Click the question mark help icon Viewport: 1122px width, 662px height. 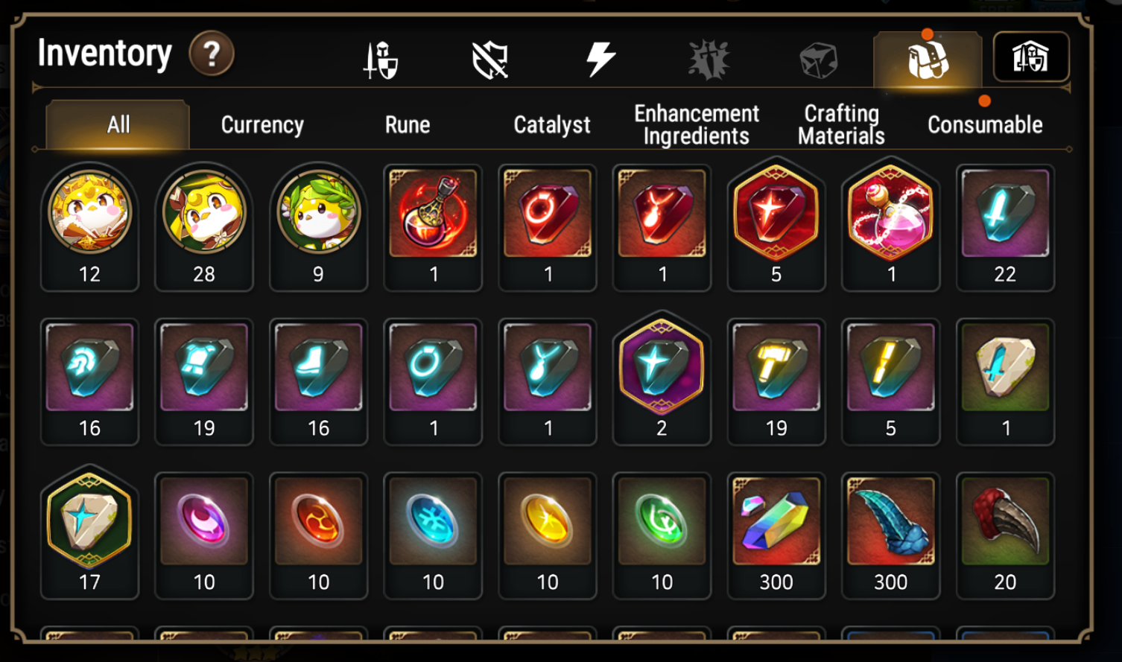(x=212, y=54)
